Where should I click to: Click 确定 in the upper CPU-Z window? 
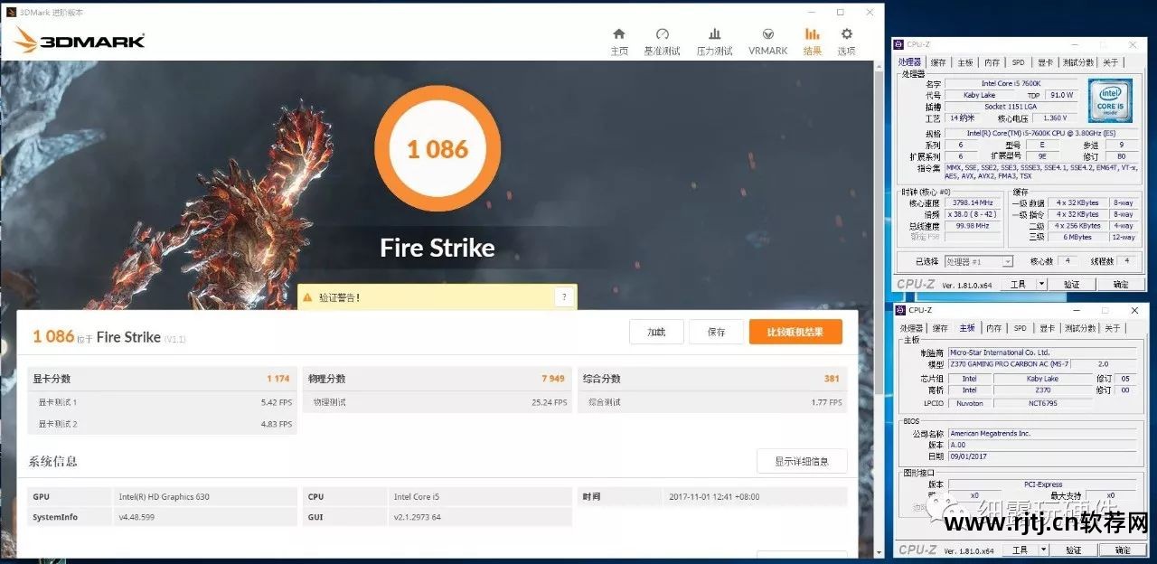tap(1121, 284)
